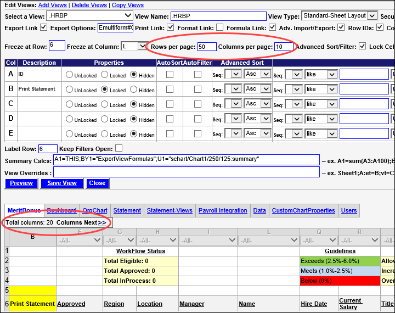
Task: Click the Rows per page field
Action: [x=207, y=47]
